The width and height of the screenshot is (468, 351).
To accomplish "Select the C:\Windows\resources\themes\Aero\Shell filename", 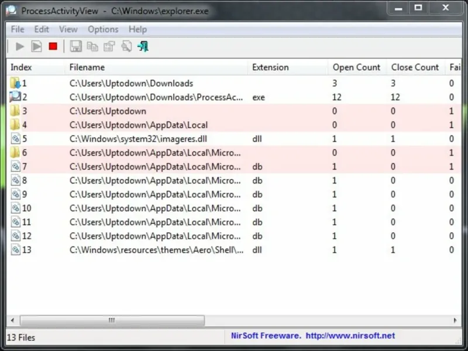I will click(156, 250).
